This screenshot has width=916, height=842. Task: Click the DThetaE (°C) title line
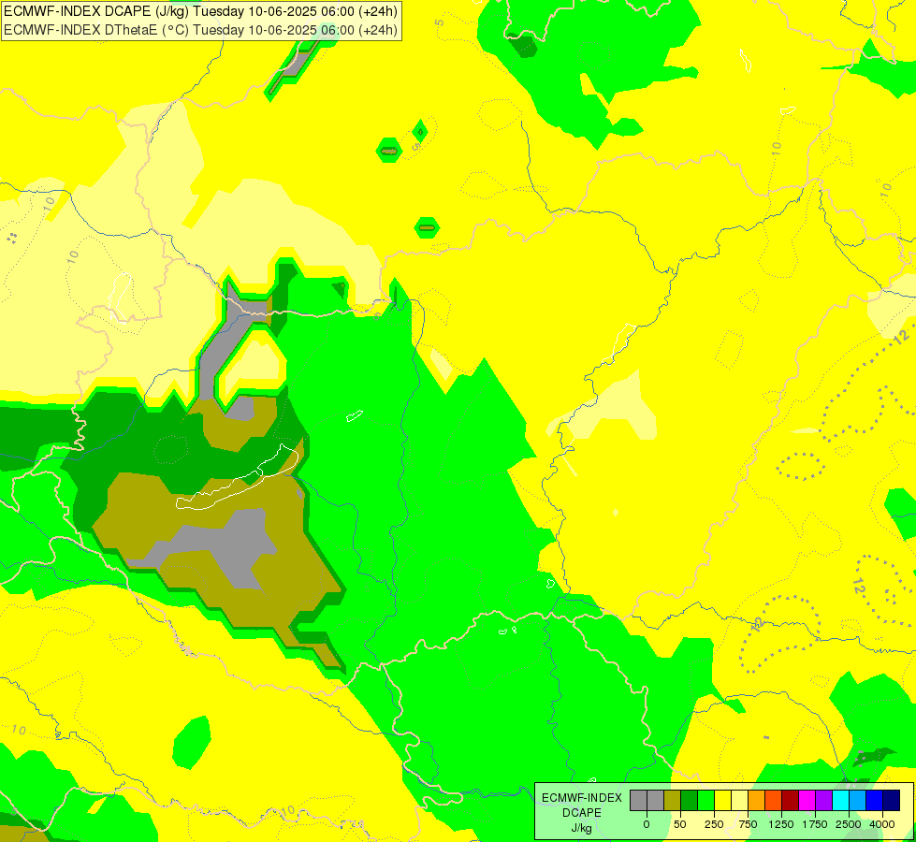click(201, 30)
